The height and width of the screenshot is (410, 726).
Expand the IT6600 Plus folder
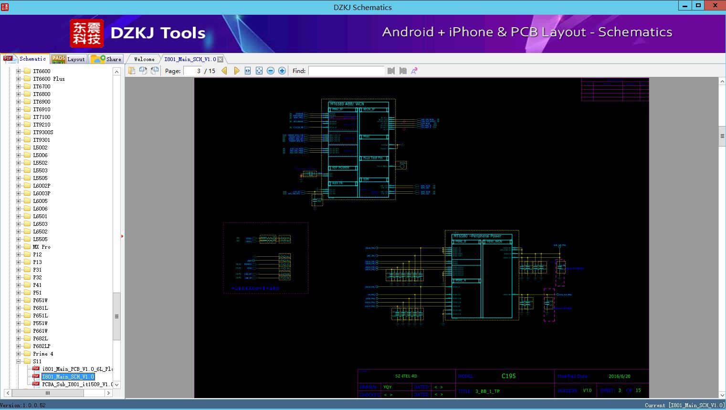(x=19, y=79)
